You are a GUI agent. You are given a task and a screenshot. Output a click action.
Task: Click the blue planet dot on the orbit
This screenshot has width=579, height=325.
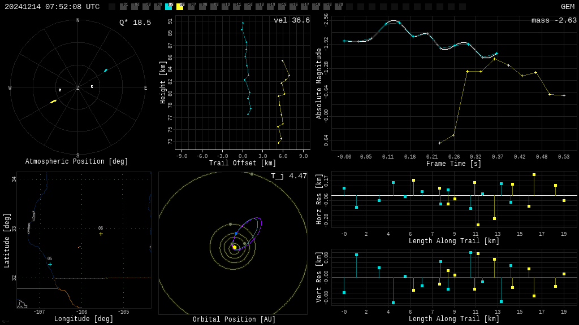[236, 233]
